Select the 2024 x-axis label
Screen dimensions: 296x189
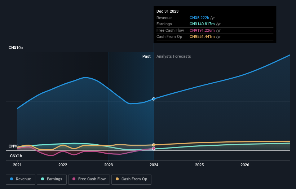(154, 165)
